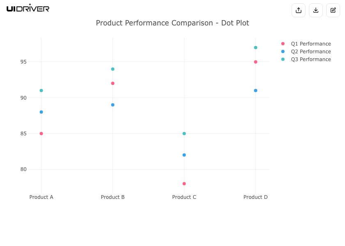This screenshot has width=345, height=246.
Task: Click the Product A Q3 teal dot
Action: pyautogui.click(x=41, y=91)
